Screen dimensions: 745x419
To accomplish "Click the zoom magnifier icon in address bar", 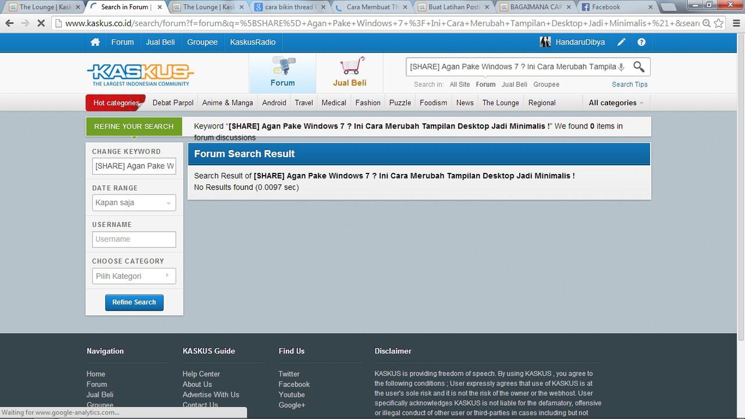I will pyautogui.click(x=706, y=23).
